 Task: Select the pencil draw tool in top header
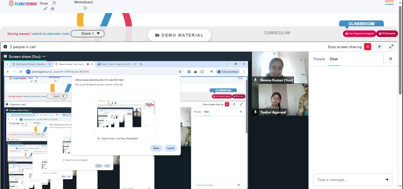click(46, 9)
